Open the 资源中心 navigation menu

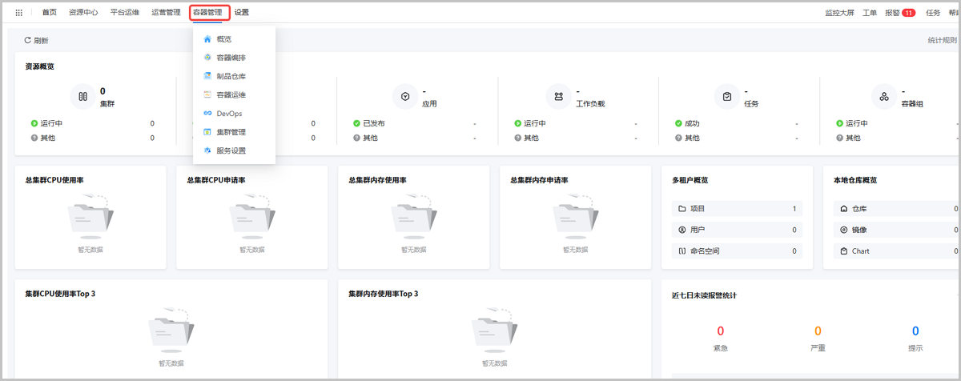83,13
